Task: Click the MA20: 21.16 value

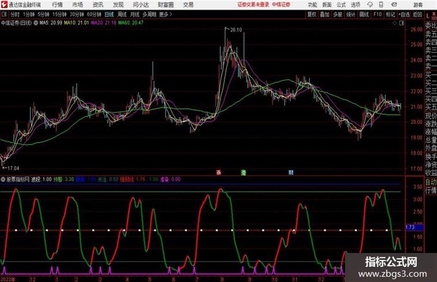Action: pos(104,23)
